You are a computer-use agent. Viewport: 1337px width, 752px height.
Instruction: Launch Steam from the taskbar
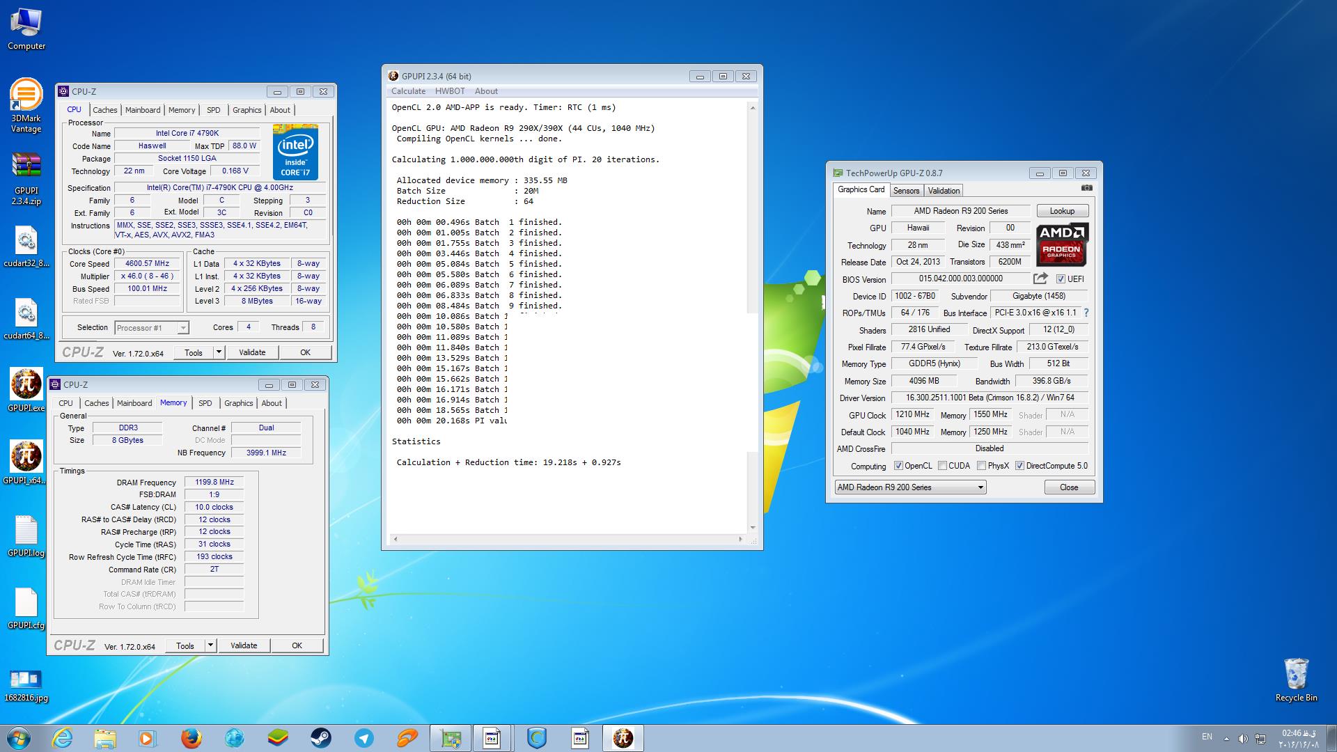321,738
